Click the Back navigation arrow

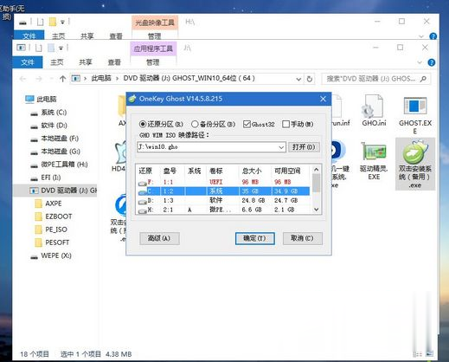pyautogui.click(x=22, y=79)
